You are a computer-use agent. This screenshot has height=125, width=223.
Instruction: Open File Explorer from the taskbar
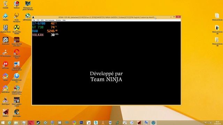(x=16, y=123)
